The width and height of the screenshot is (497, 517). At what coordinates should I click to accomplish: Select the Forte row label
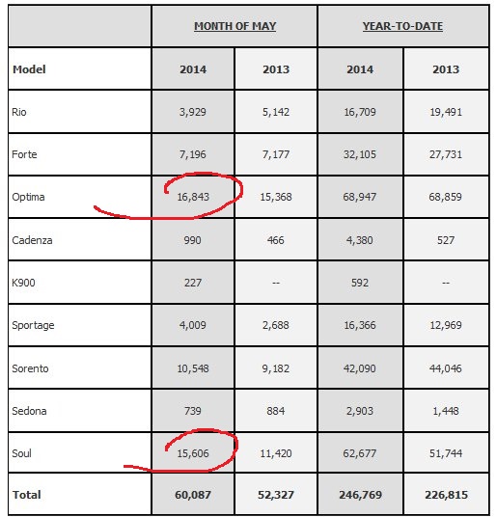click(x=24, y=154)
